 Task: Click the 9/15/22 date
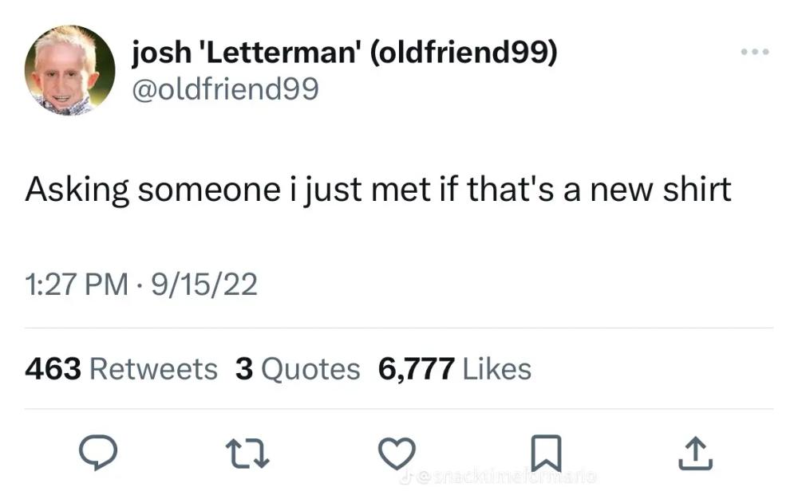(x=204, y=284)
